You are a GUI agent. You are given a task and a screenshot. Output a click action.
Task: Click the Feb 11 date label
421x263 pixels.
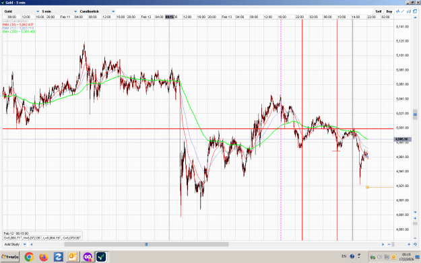pyautogui.click(x=65, y=17)
